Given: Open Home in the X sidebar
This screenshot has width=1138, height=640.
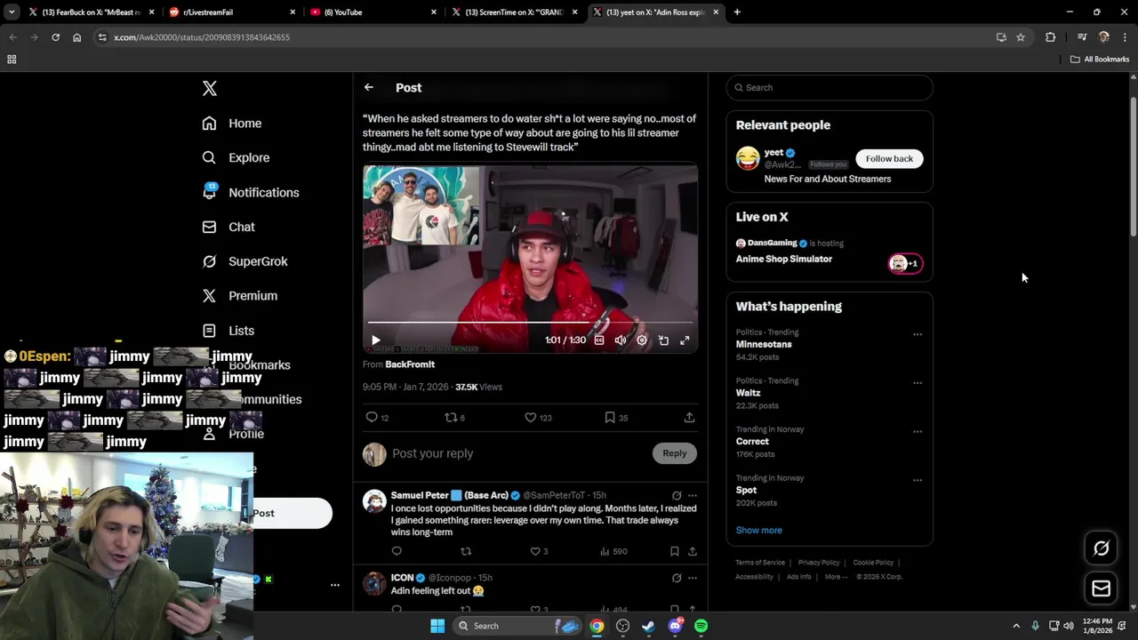Looking at the screenshot, I should [232, 124].
